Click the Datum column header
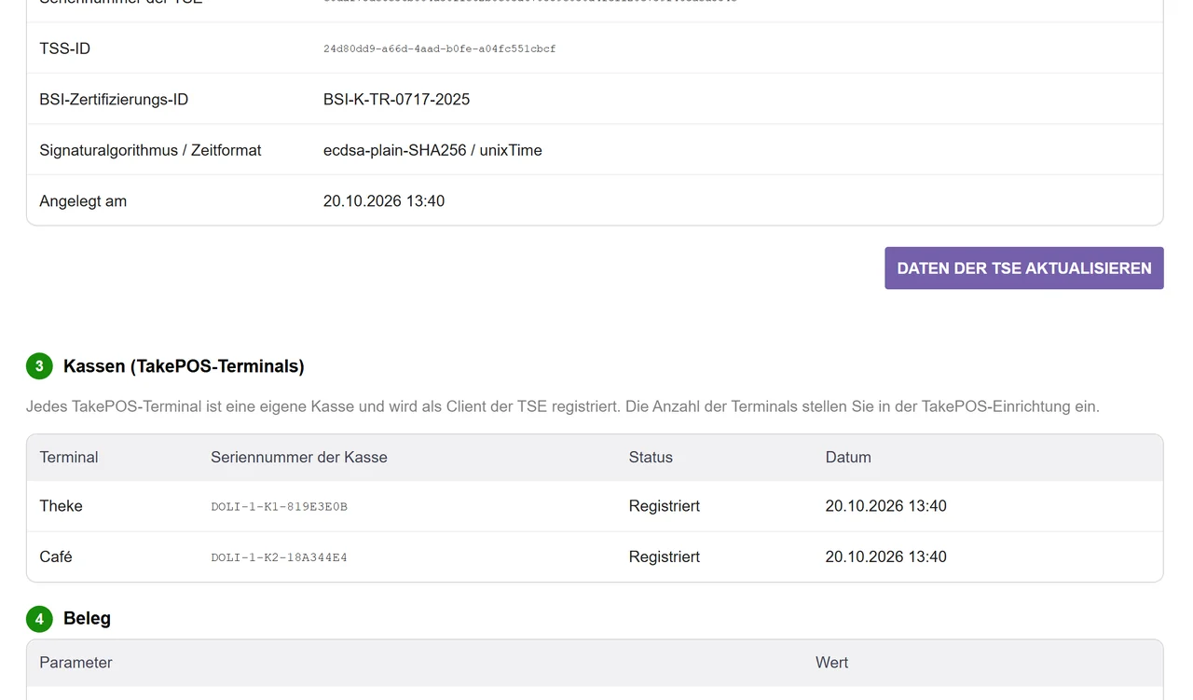The image size is (1193, 700). point(848,458)
